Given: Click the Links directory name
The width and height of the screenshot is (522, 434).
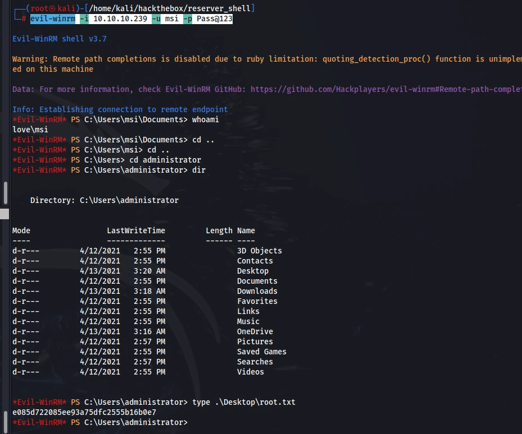Looking at the screenshot, I should tap(248, 311).
